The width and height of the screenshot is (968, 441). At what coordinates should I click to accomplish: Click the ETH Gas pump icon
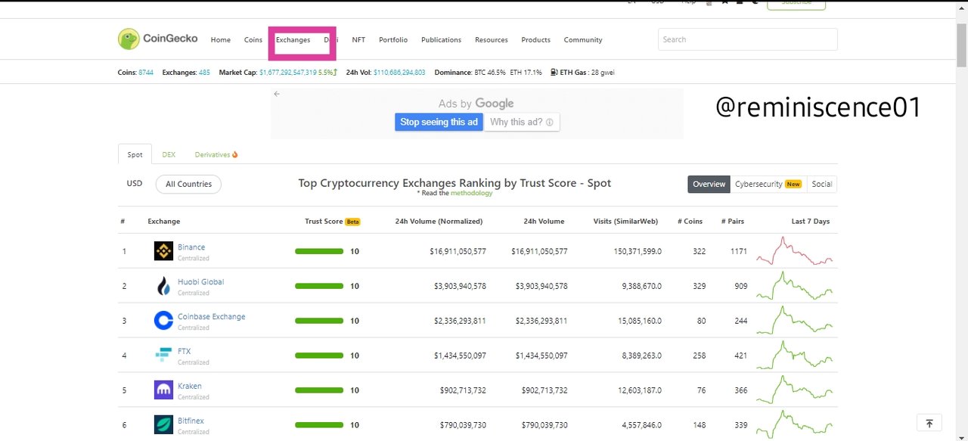point(554,73)
